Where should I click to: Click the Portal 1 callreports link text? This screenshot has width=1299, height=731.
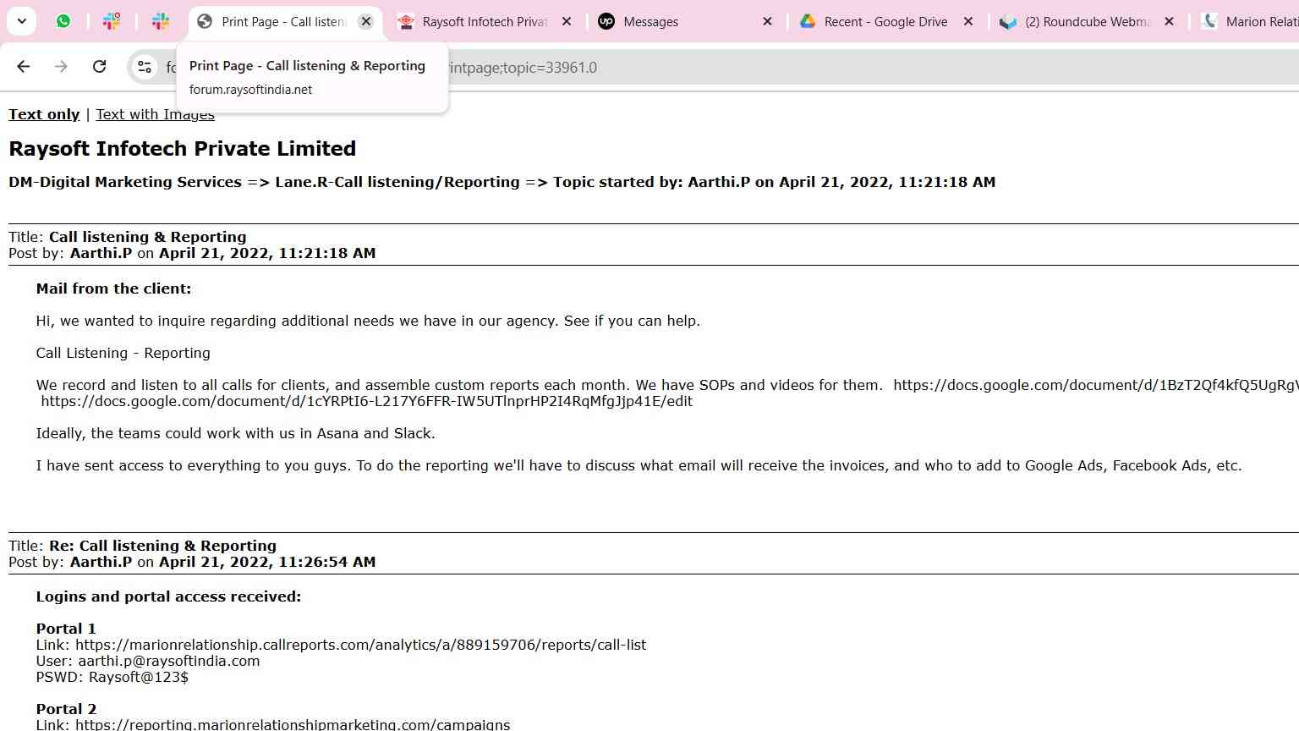[x=360, y=645]
